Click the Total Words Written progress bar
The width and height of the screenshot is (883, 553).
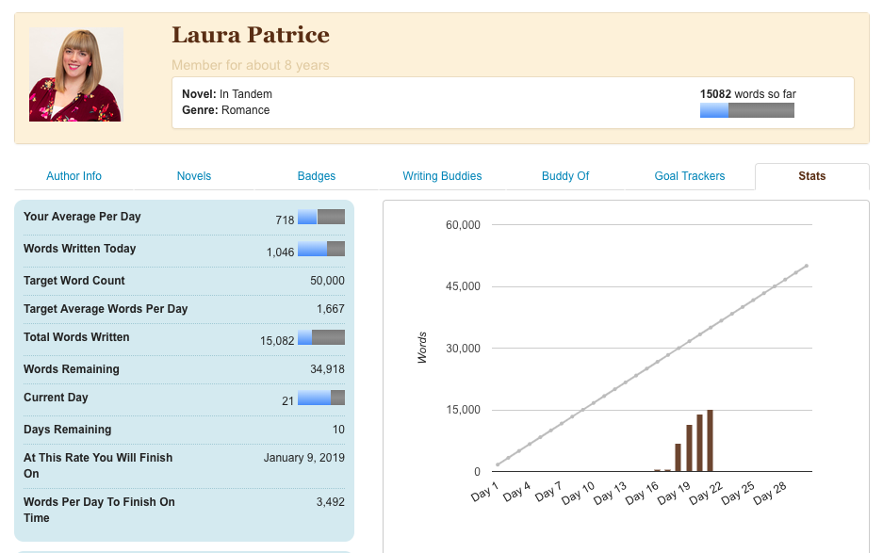321,337
